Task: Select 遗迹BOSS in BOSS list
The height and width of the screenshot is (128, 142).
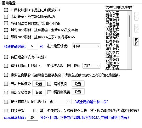Action: 112,56
